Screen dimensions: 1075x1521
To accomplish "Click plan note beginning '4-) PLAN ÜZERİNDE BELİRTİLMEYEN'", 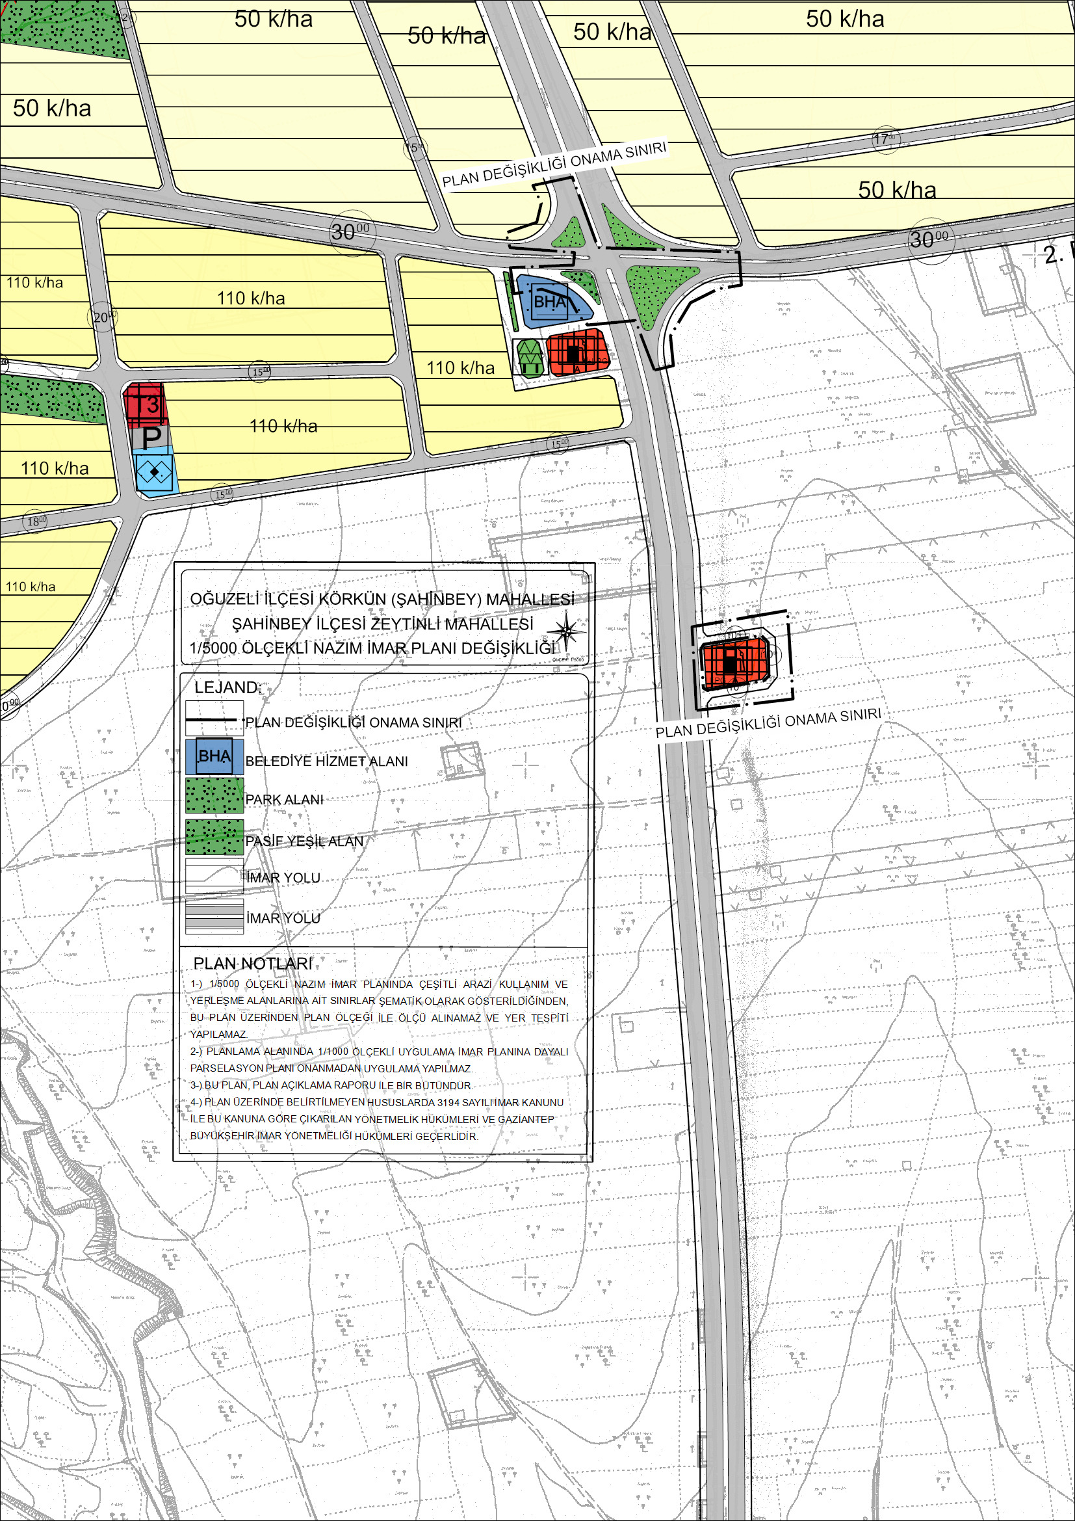I will [378, 1119].
